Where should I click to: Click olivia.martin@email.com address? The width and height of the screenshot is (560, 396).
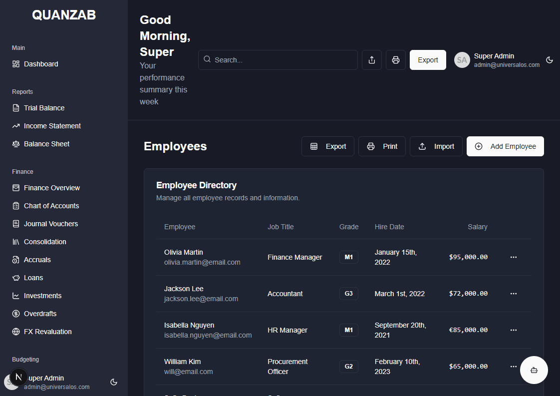click(x=202, y=262)
